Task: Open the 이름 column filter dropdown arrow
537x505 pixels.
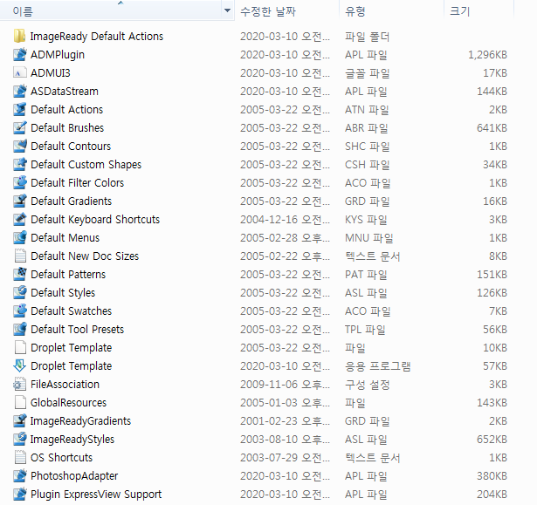Action: (x=227, y=10)
